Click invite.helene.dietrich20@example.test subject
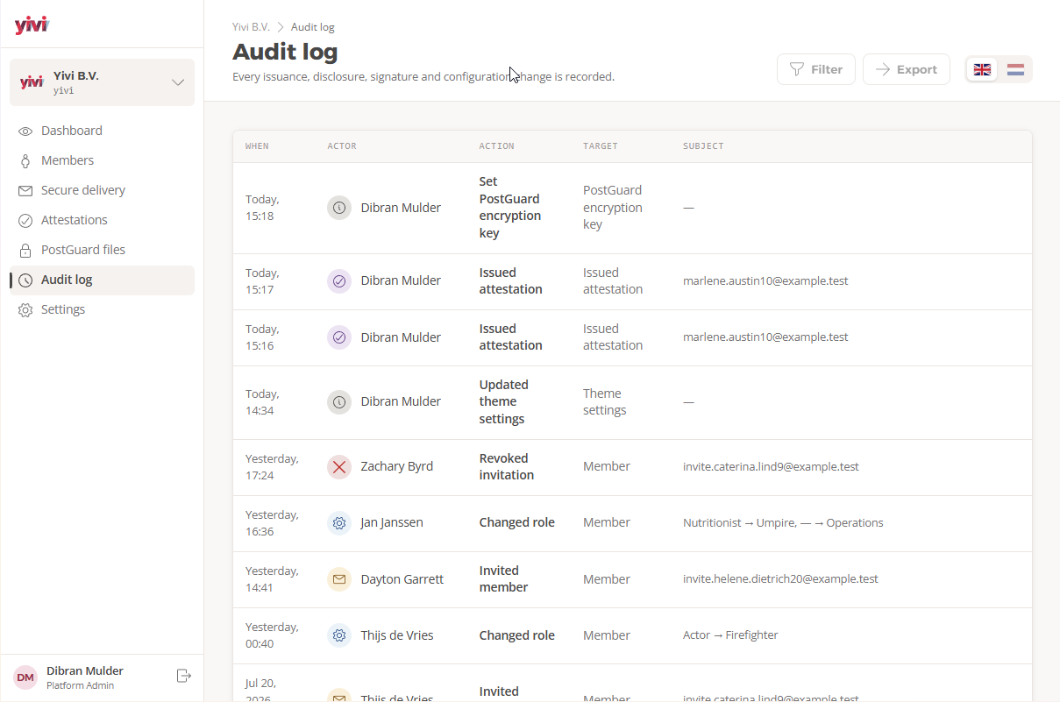 click(x=780, y=579)
